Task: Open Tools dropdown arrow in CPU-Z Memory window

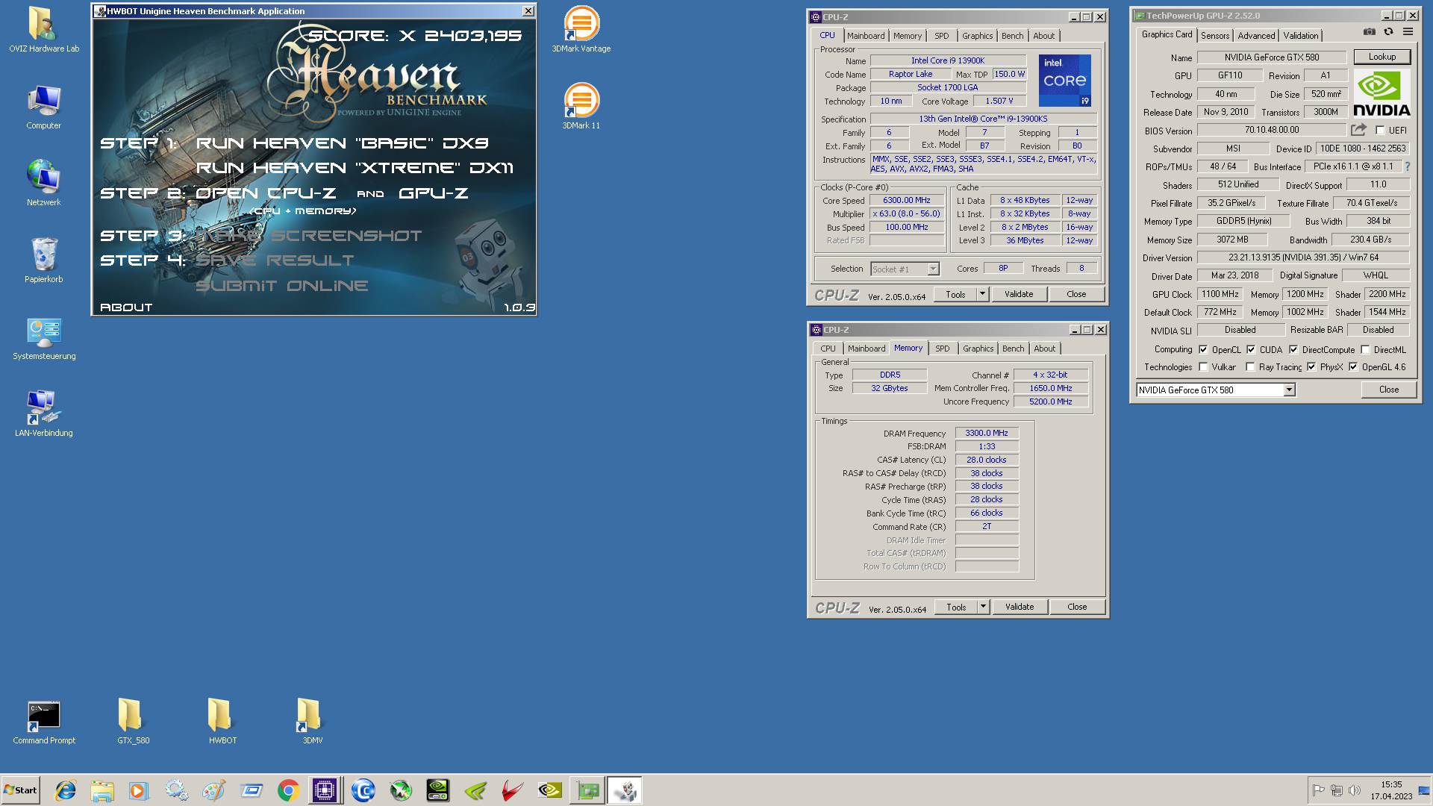Action: click(x=983, y=607)
